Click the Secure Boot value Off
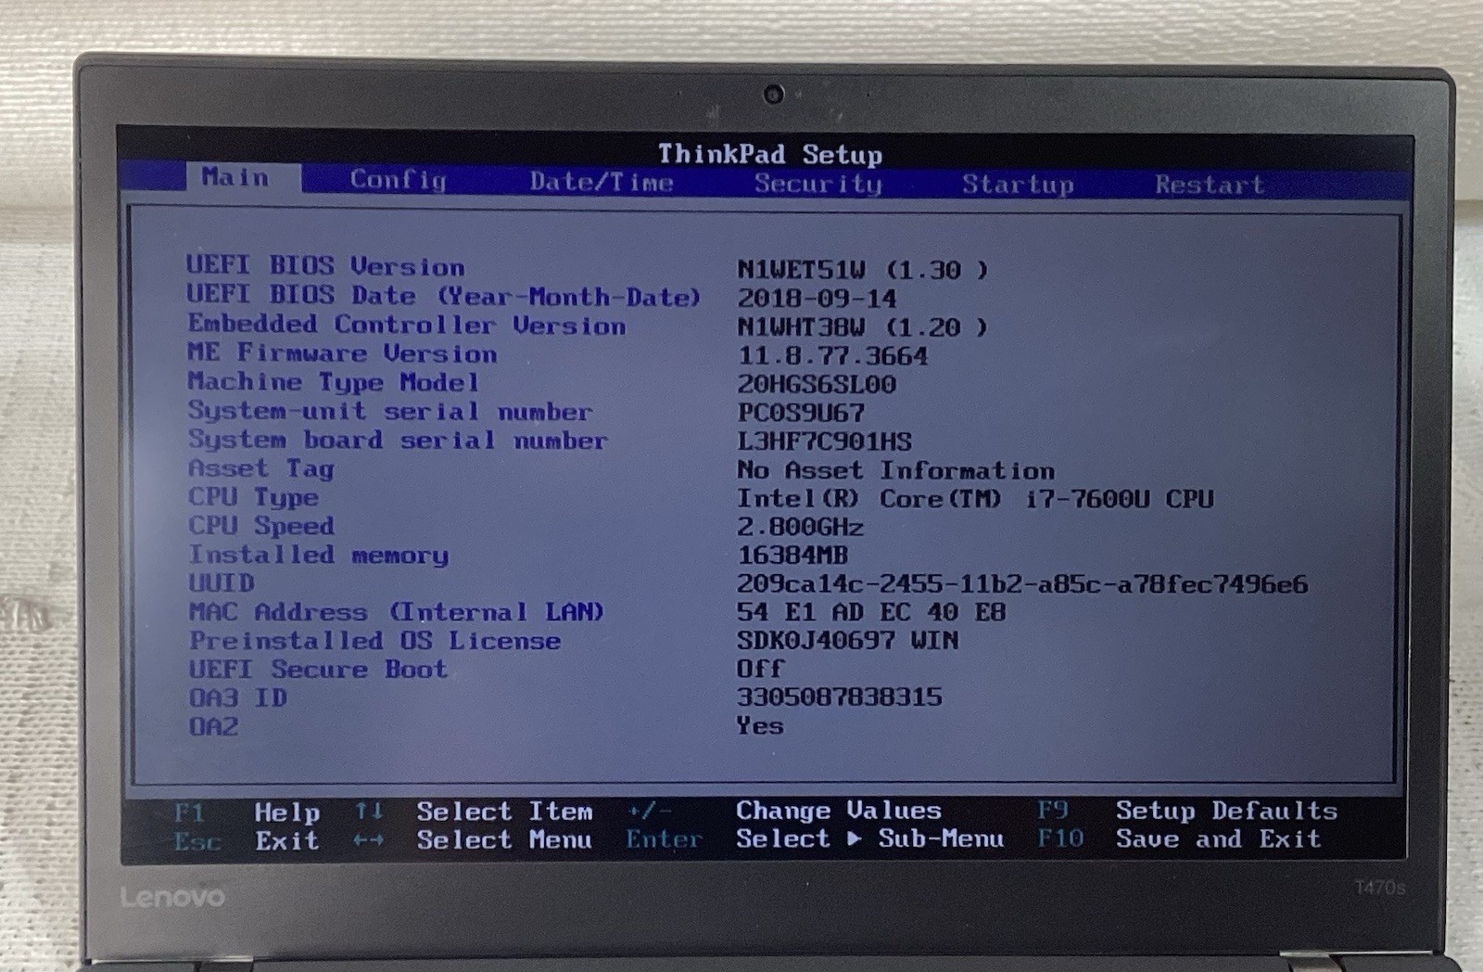This screenshot has height=972, width=1483. [x=760, y=669]
